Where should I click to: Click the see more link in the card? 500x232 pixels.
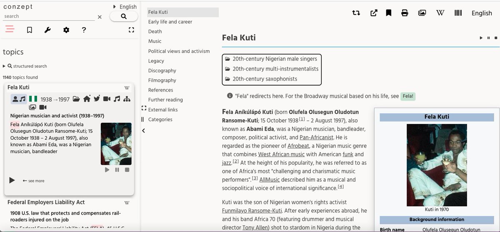[33, 181]
